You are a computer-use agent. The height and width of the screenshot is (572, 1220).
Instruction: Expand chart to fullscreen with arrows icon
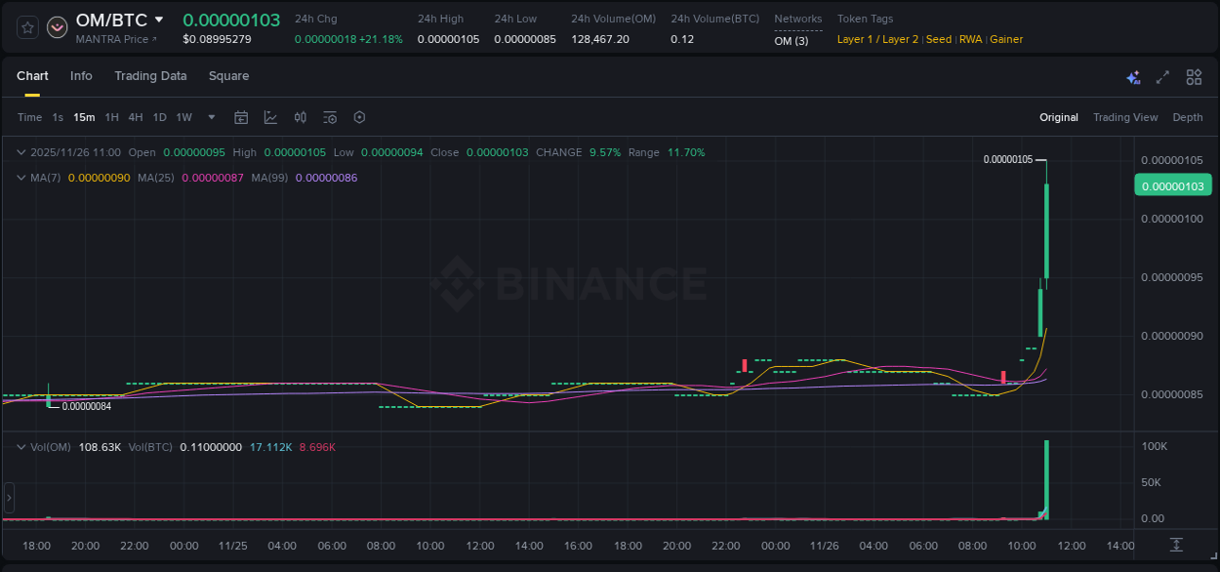[x=1162, y=76]
